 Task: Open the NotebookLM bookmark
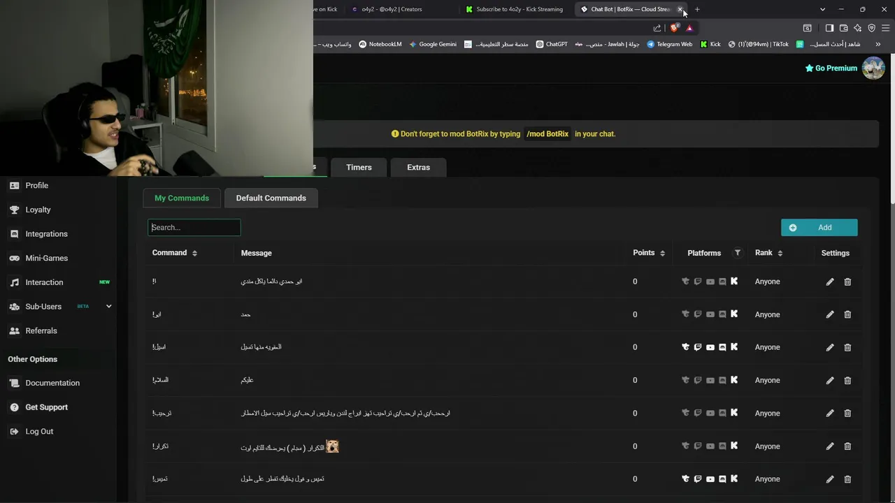(x=380, y=44)
